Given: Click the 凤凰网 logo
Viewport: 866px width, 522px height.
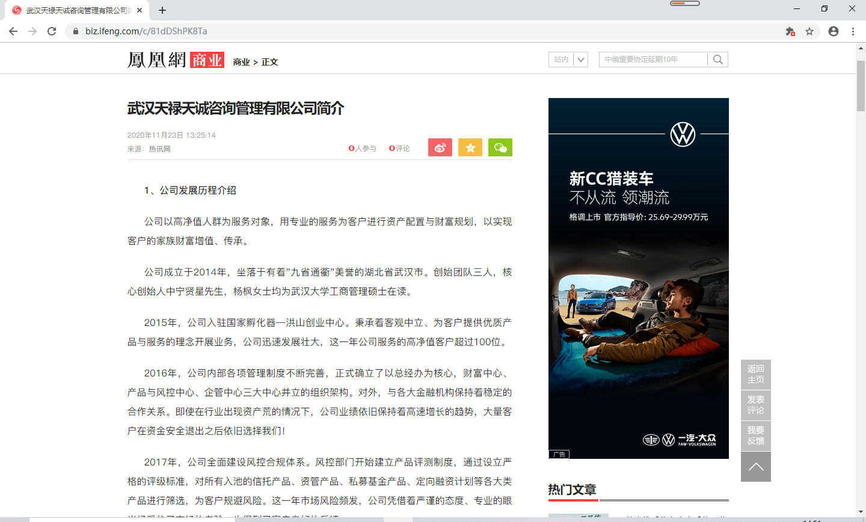Looking at the screenshot, I should (157, 60).
